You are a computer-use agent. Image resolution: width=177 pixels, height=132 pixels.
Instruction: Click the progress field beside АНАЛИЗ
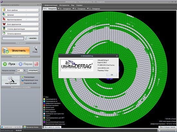tap(13, 38)
